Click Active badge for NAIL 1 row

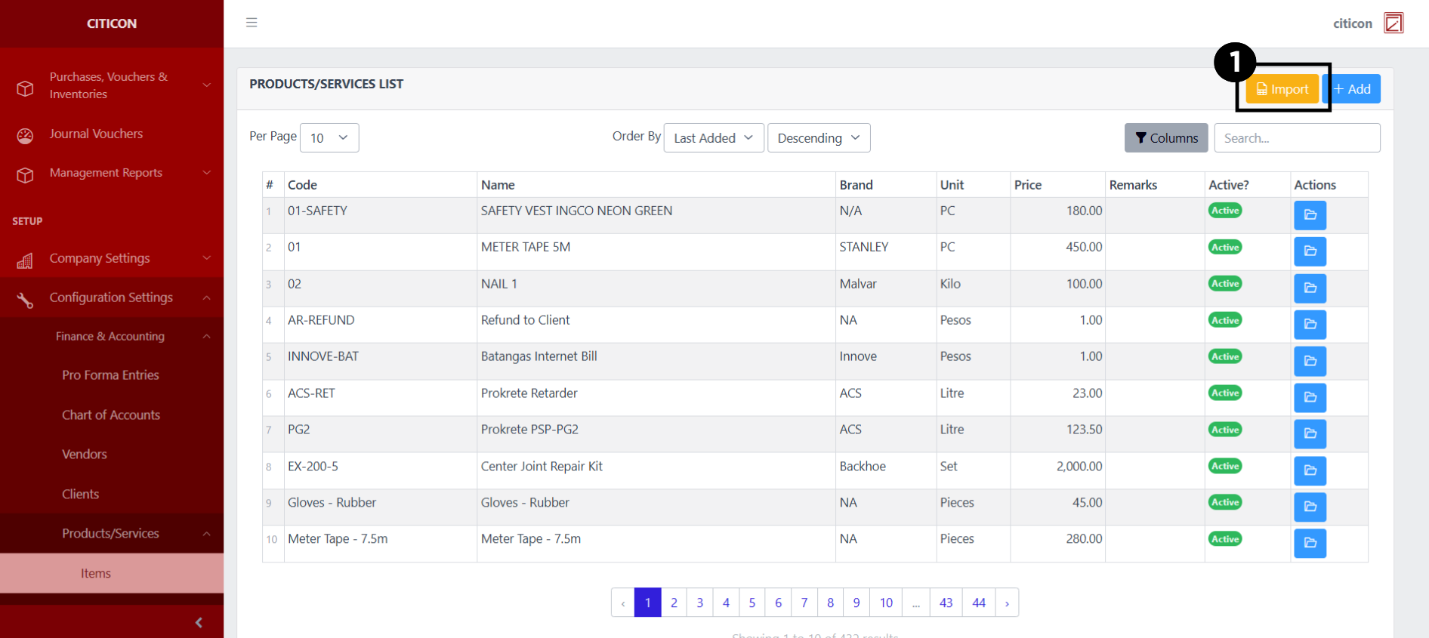(1225, 283)
